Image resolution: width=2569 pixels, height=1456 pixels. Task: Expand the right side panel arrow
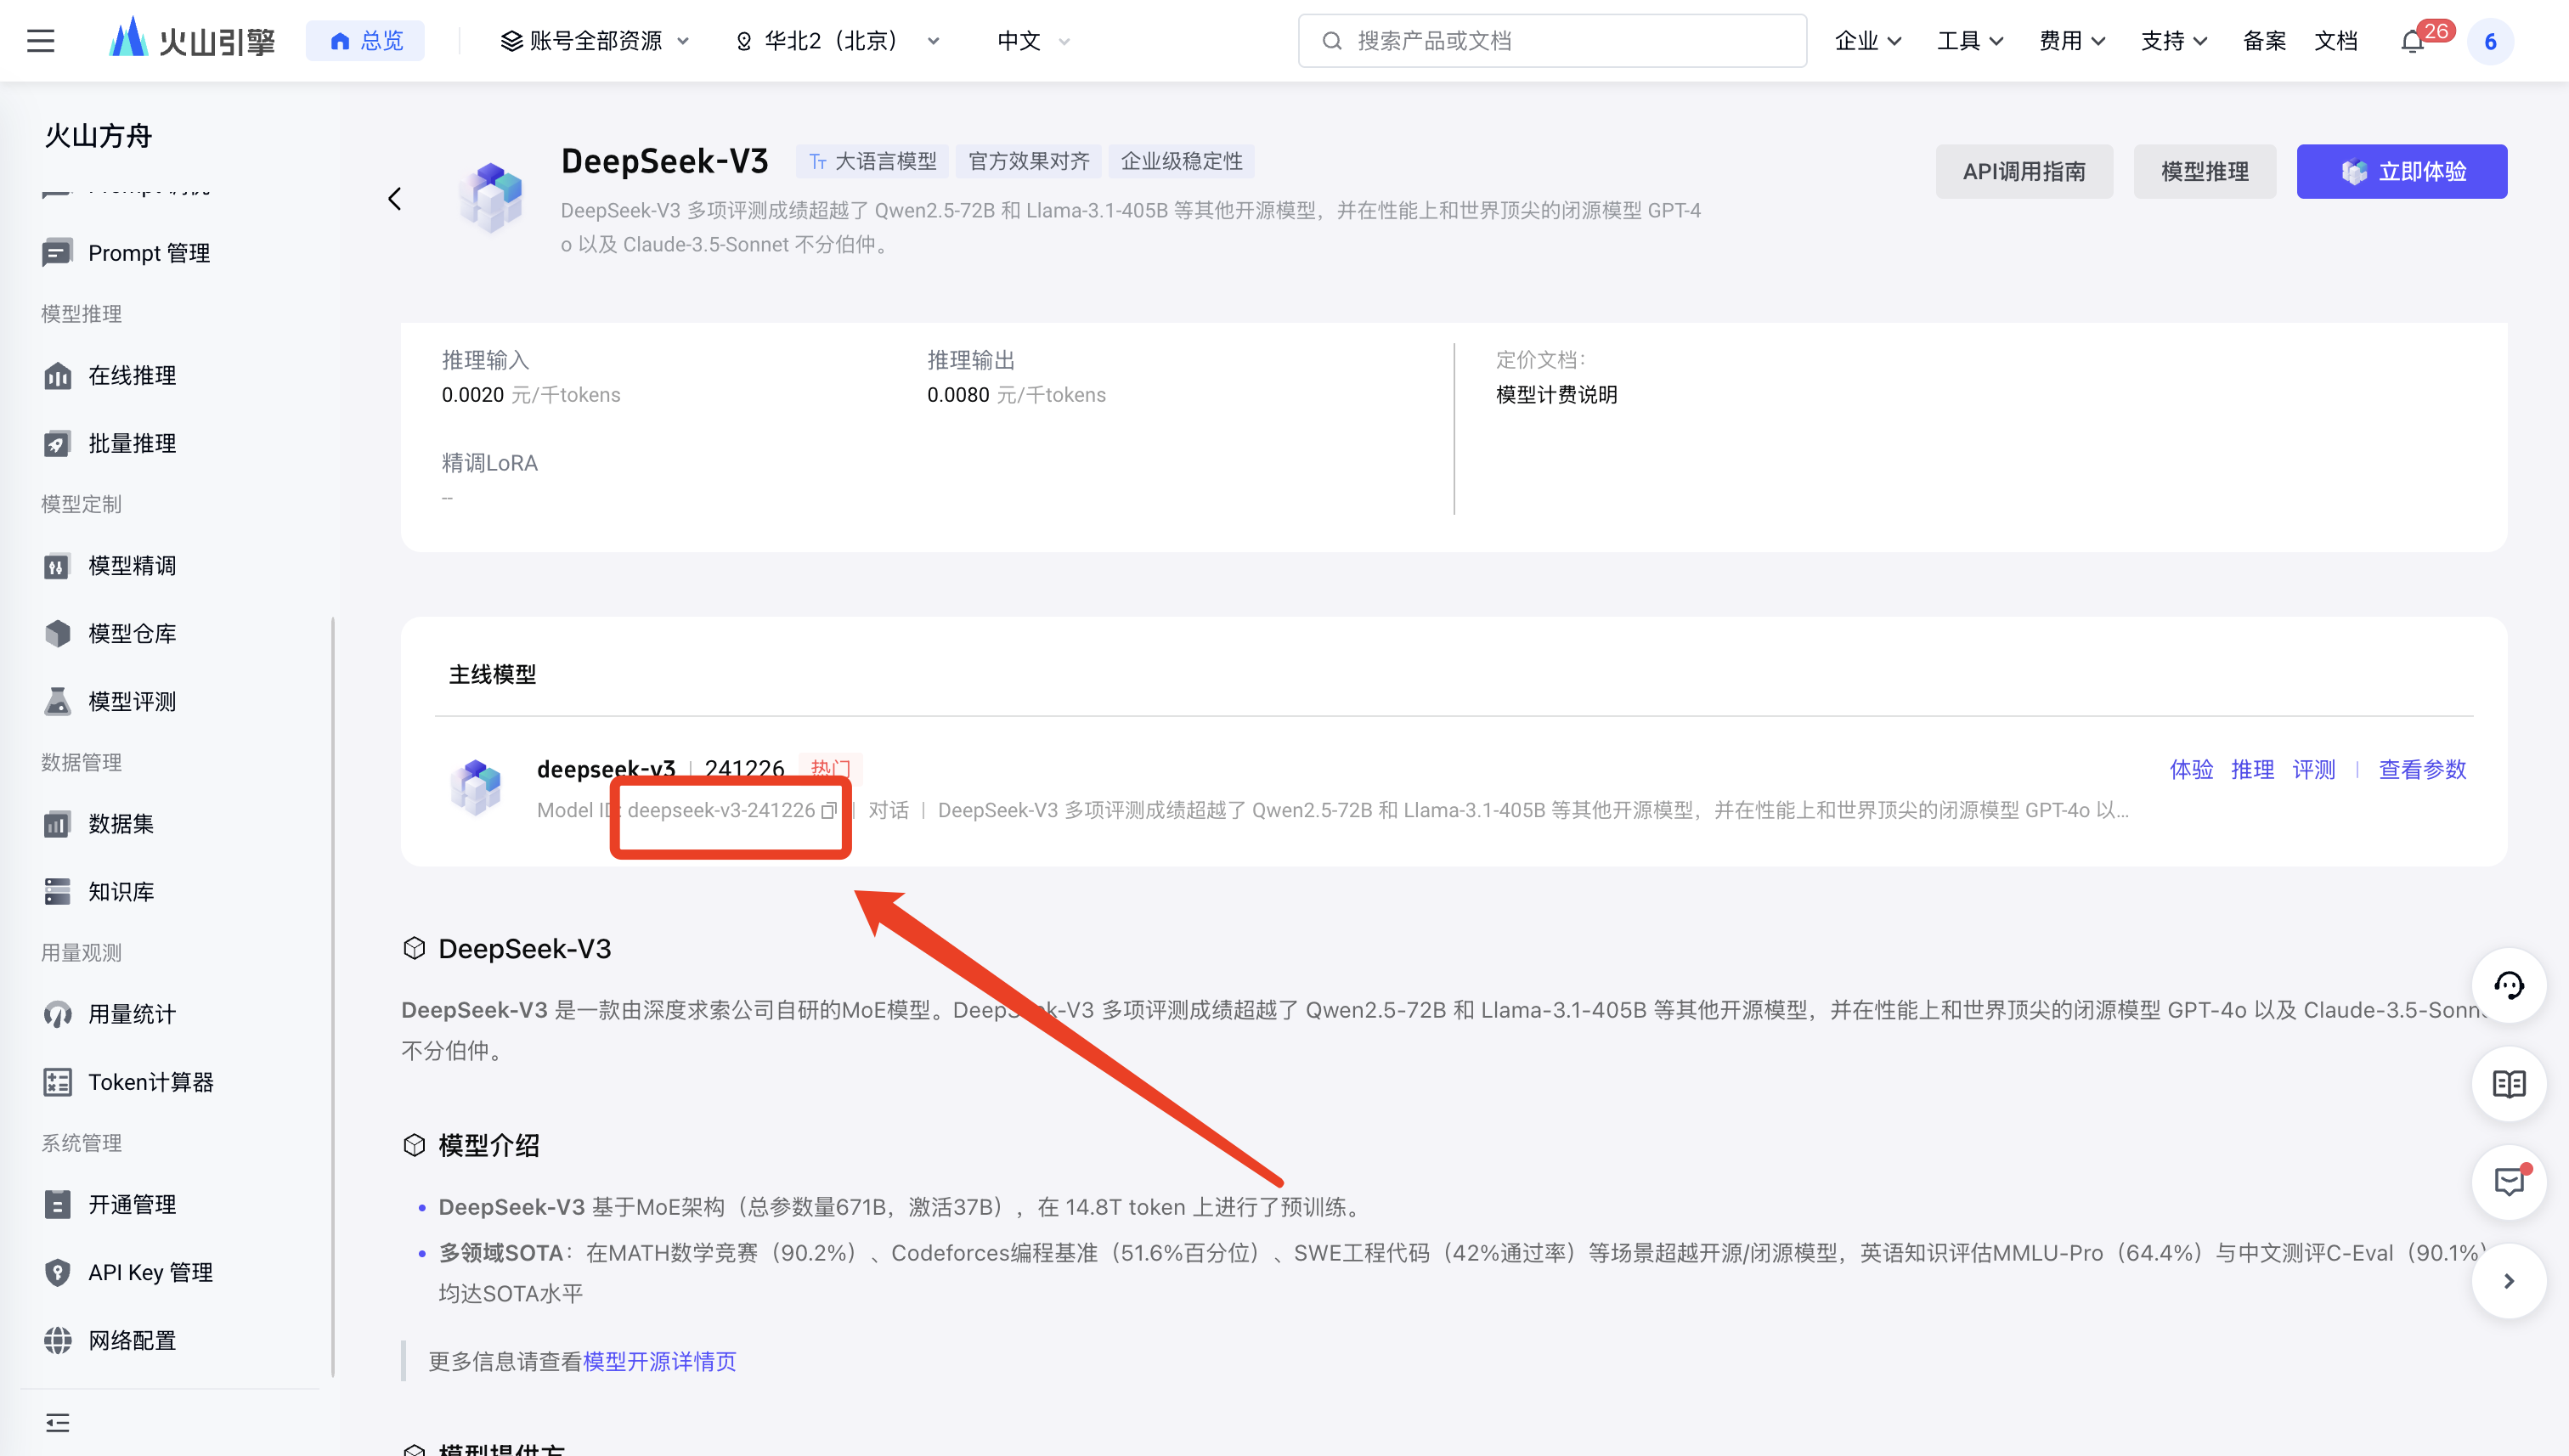tap(2508, 1281)
